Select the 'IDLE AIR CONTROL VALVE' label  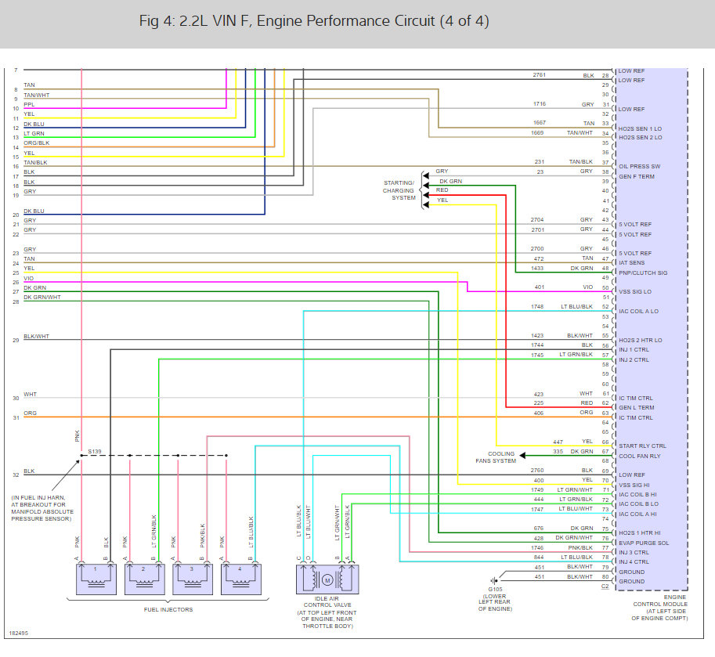[327, 602]
